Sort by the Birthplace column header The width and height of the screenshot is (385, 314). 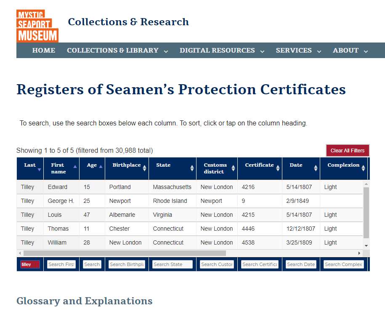click(127, 168)
